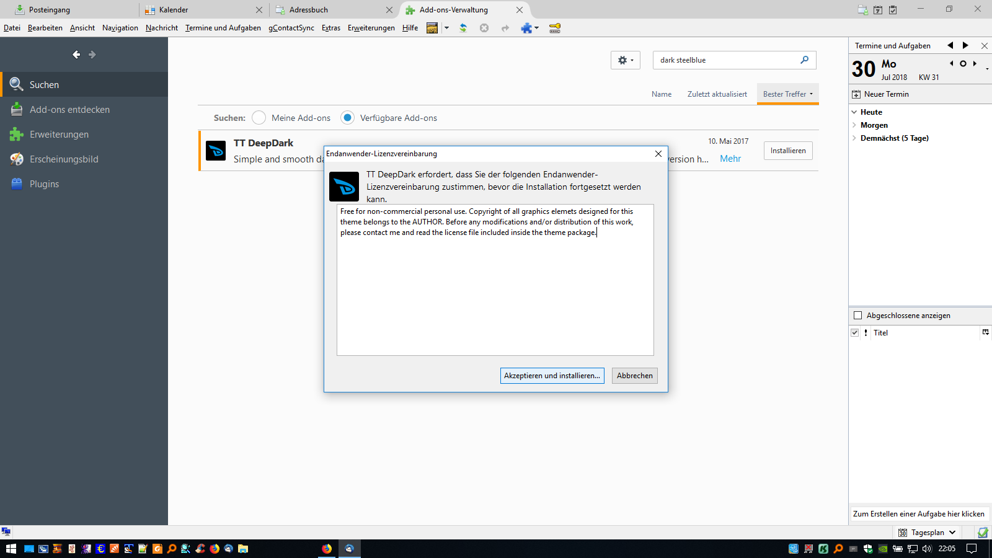Open the gear tools dropdown for add-ons
The image size is (992, 558).
pyautogui.click(x=626, y=60)
